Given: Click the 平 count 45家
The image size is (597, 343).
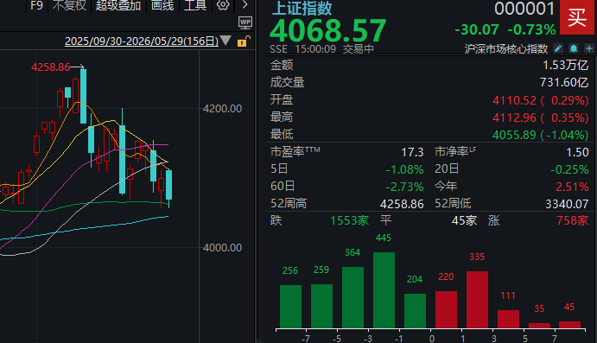Looking at the screenshot, I should (x=464, y=221).
